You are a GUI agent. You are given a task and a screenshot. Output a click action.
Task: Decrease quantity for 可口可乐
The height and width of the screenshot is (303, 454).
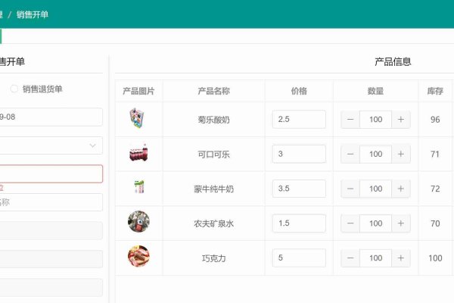point(350,154)
